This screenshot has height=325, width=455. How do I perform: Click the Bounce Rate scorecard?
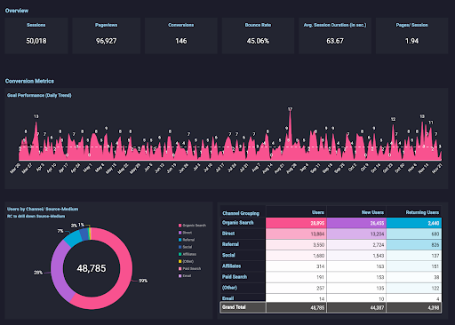pyautogui.click(x=258, y=36)
